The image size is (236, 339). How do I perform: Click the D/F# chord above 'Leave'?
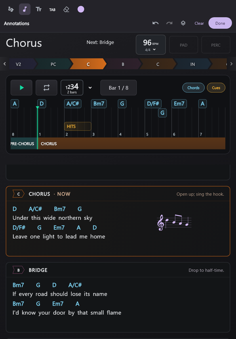click(19, 228)
